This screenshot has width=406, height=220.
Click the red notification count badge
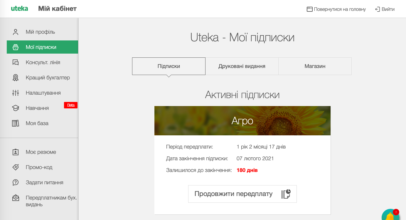[396, 212]
